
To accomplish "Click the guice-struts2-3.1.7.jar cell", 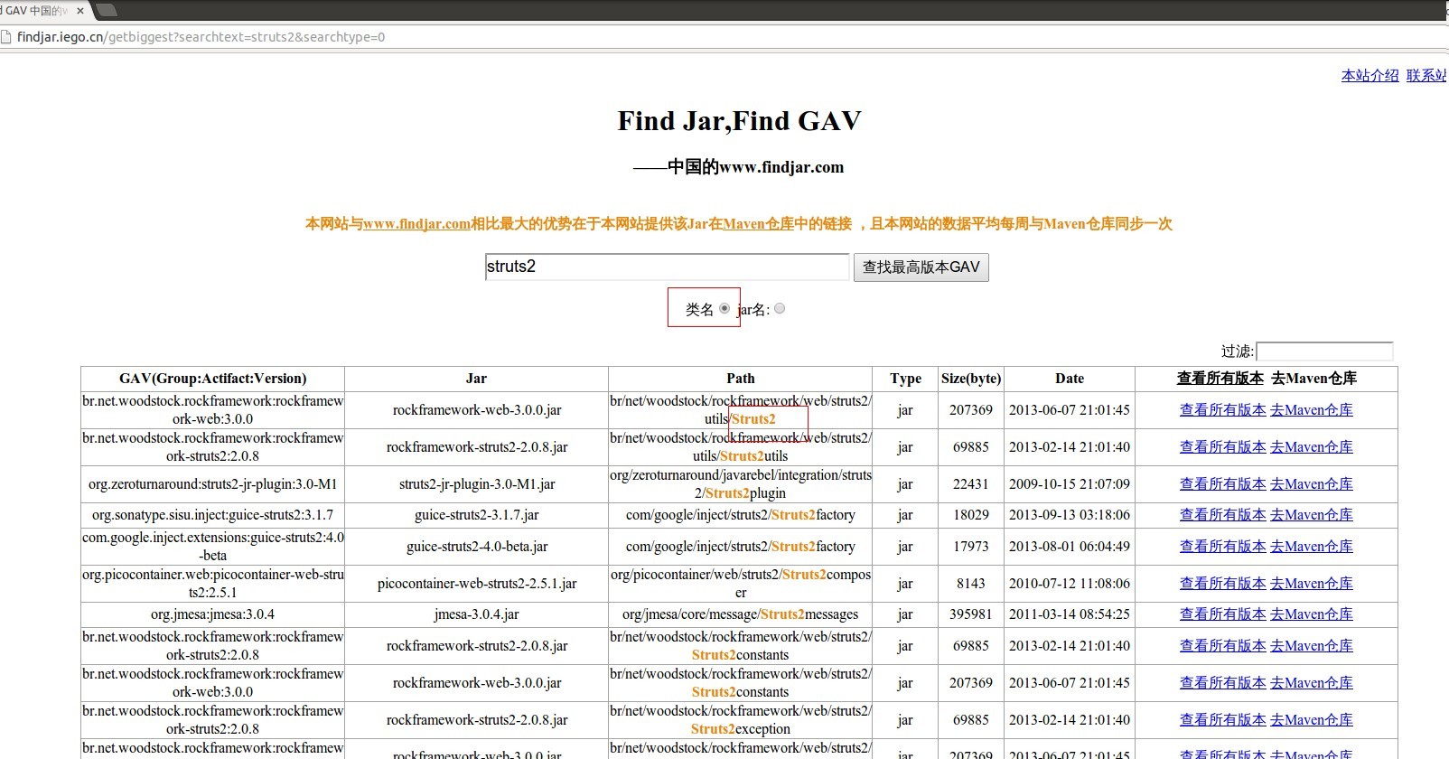I will click(477, 515).
